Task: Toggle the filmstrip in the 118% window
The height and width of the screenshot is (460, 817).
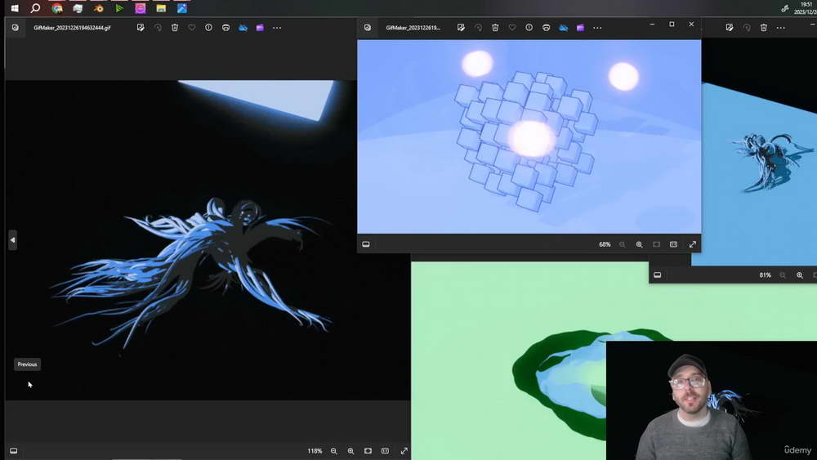Action: [14, 451]
